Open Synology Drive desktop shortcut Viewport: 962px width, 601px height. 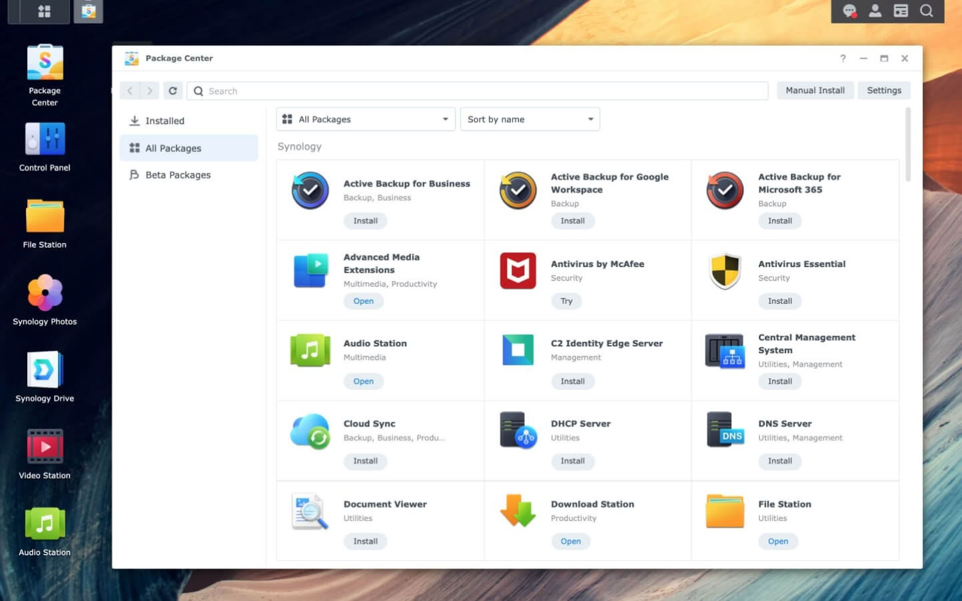pos(45,370)
